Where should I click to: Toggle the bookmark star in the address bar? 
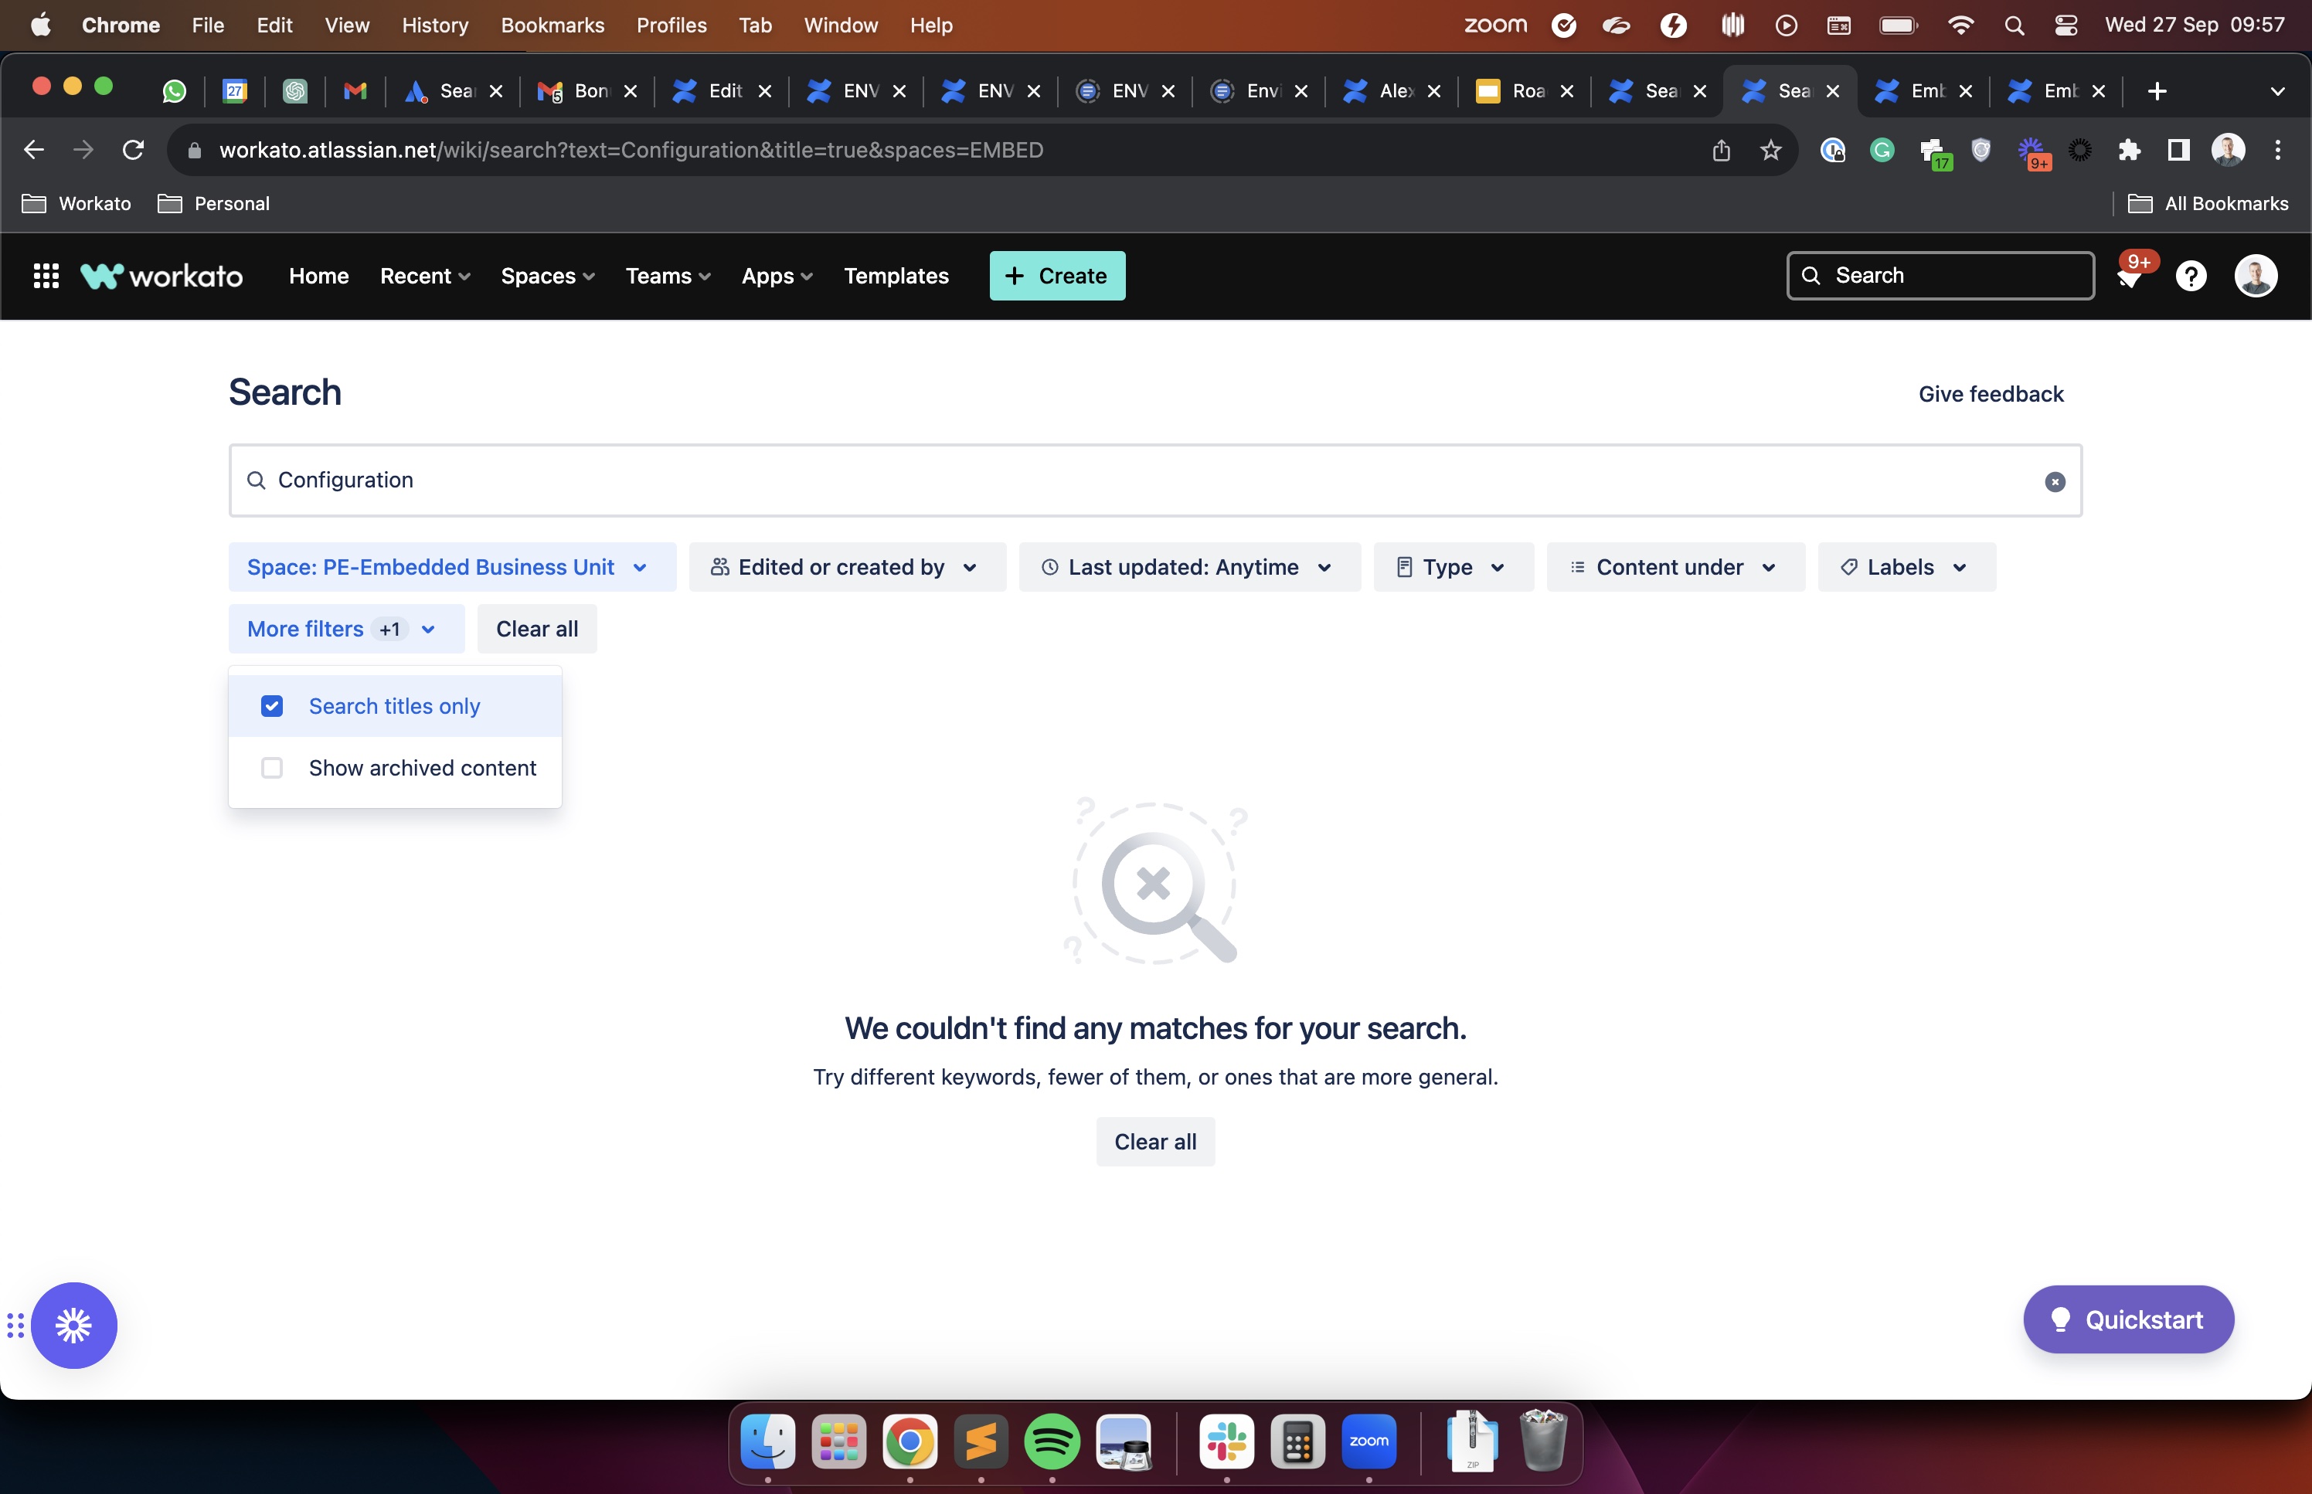tap(1770, 149)
